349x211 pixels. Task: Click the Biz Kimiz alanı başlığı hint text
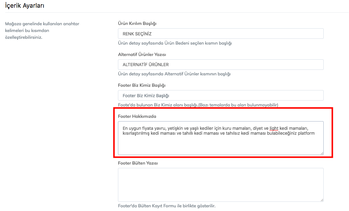[x=198, y=105]
